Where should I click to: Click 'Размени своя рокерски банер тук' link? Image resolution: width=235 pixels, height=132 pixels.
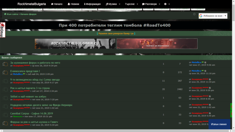pyautogui.click(x=116, y=33)
